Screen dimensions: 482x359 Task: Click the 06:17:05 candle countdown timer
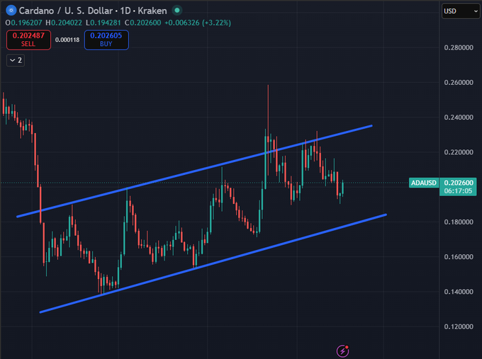(x=458, y=191)
